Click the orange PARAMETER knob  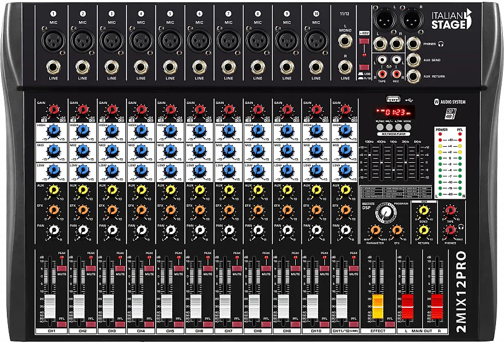tap(375, 230)
